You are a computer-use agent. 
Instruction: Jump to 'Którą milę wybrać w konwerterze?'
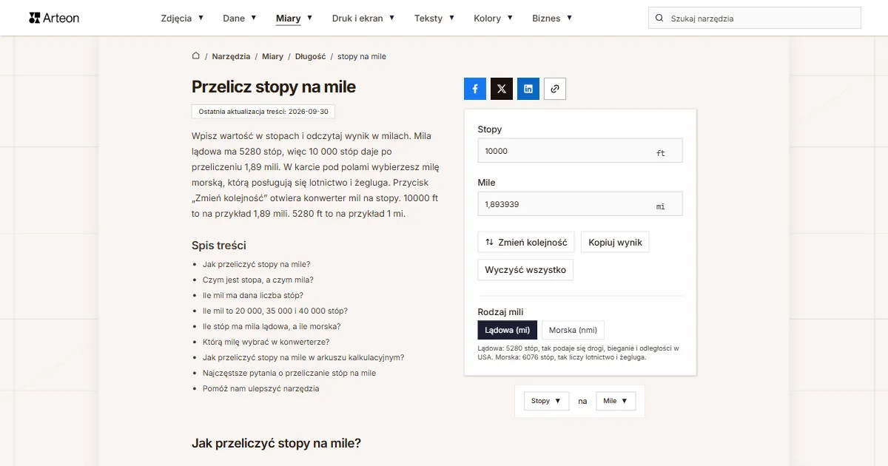click(266, 342)
